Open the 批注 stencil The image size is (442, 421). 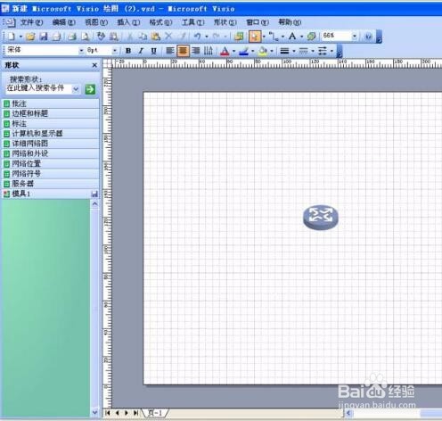[51, 103]
